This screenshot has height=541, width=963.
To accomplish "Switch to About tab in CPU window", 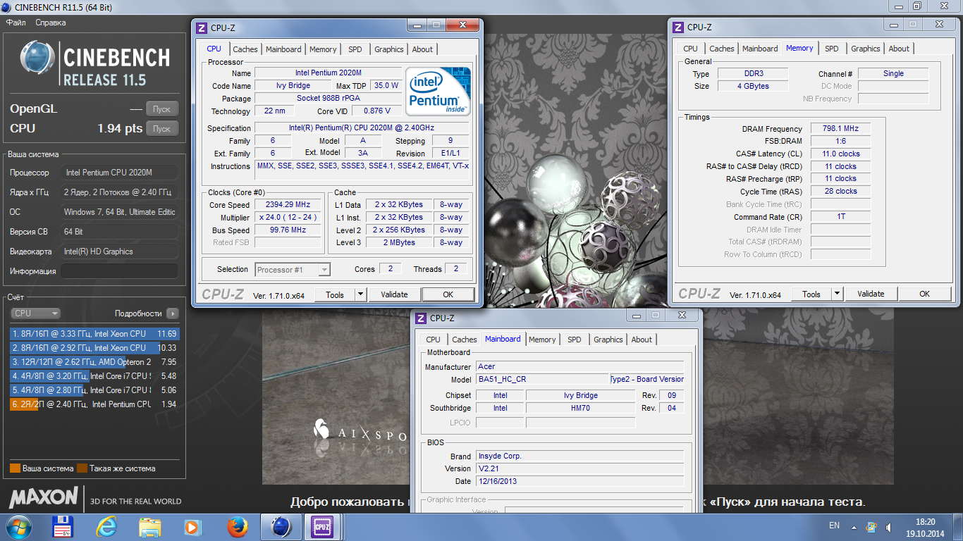I will 422,49.
